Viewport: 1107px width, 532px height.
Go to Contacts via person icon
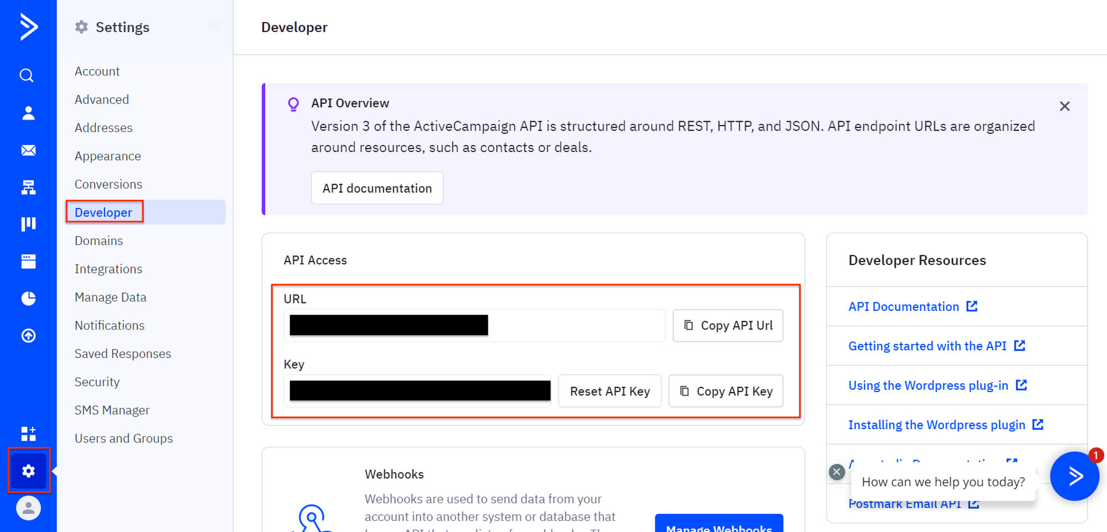pyautogui.click(x=28, y=113)
